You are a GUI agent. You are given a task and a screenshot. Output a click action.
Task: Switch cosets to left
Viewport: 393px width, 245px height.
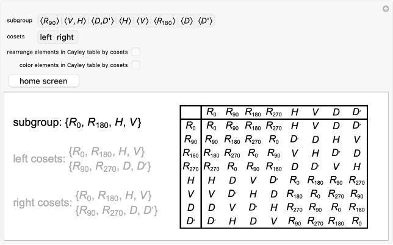point(46,37)
